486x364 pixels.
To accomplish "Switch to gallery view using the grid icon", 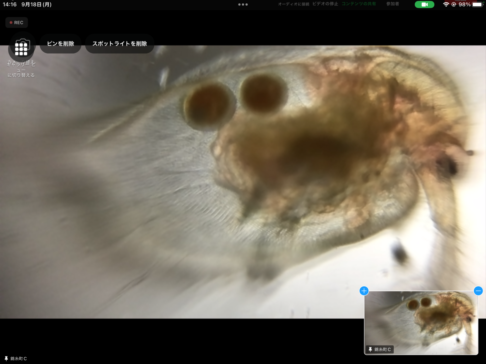I will click(21, 49).
